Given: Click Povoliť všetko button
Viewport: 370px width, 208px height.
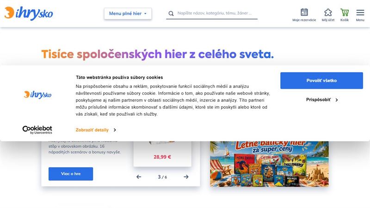Looking at the screenshot, I should (x=321, y=80).
